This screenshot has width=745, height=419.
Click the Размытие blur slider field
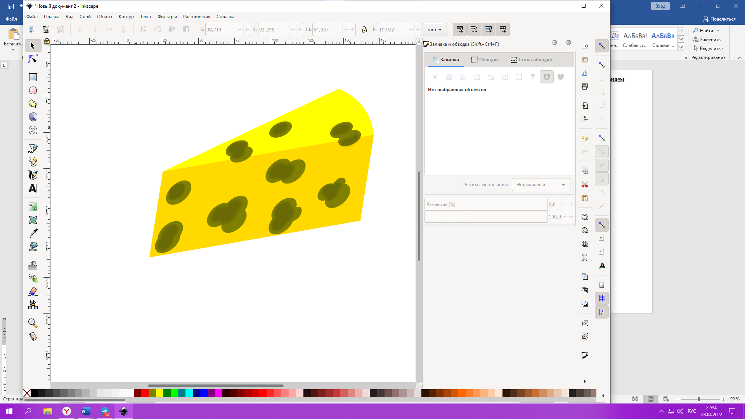point(486,204)
